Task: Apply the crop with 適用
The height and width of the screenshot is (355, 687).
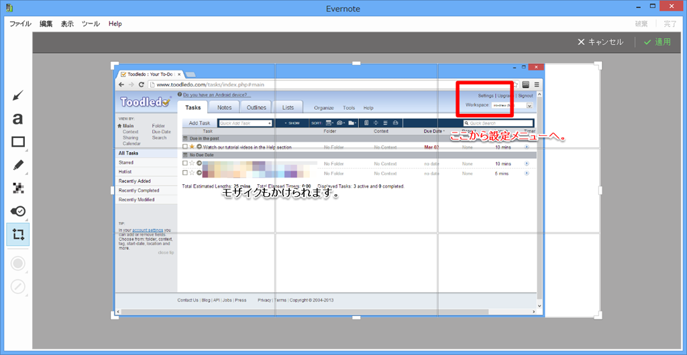Action: 657,42
